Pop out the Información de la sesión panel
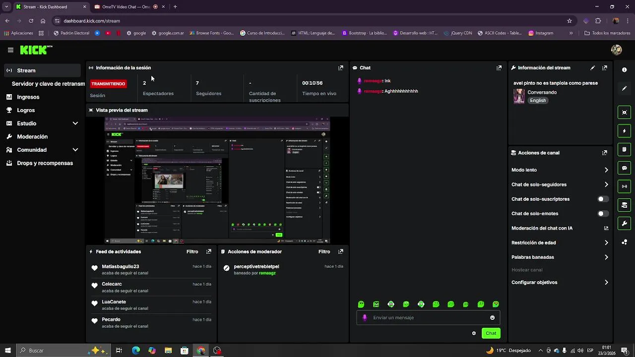The width and height of the screenshot is (635, 357). click(x=340, y=68)
